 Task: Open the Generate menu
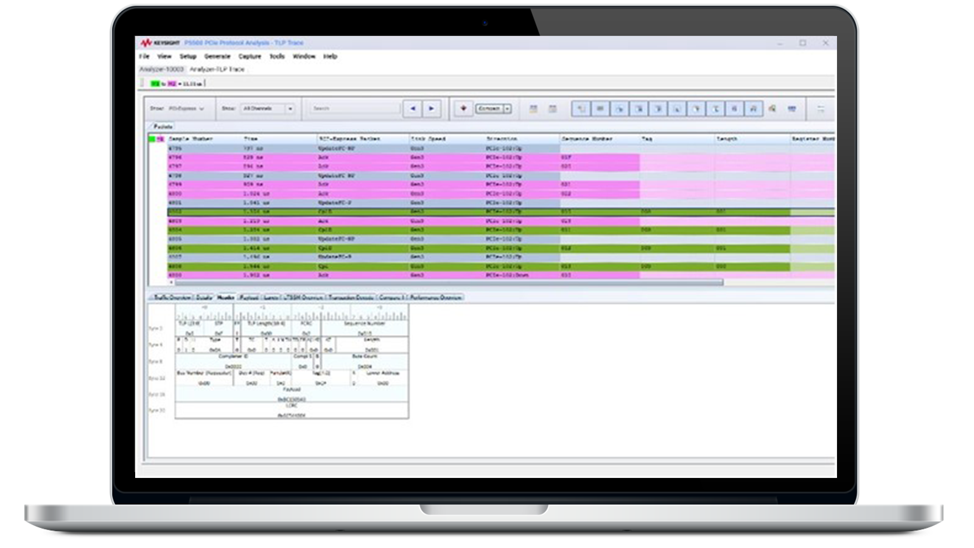(x=217, y=57)
